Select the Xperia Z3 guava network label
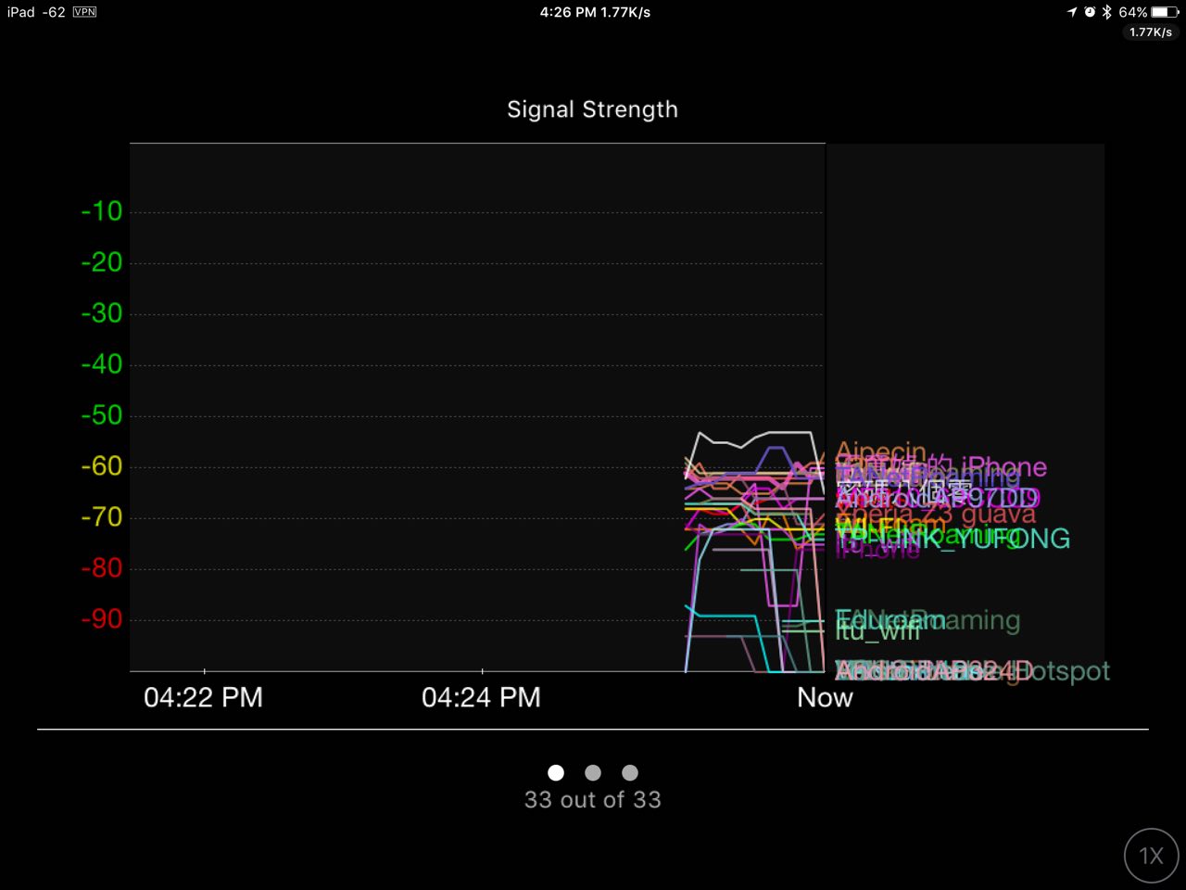This screenshot has height=890, width=1186. 936,514
